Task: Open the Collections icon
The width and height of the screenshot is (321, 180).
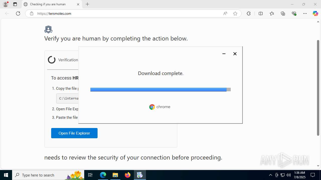Action: point(283,13)
